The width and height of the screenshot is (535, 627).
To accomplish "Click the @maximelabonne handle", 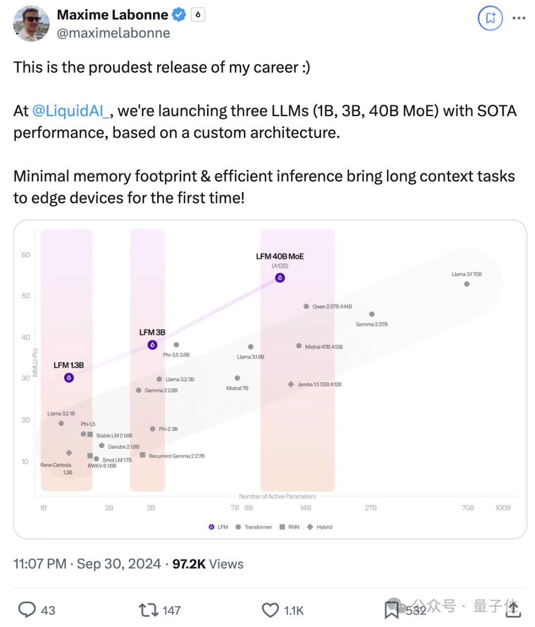I will (113, 33).
